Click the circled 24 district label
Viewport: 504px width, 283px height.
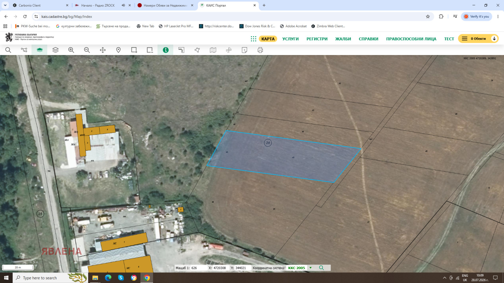coord(268,143)
